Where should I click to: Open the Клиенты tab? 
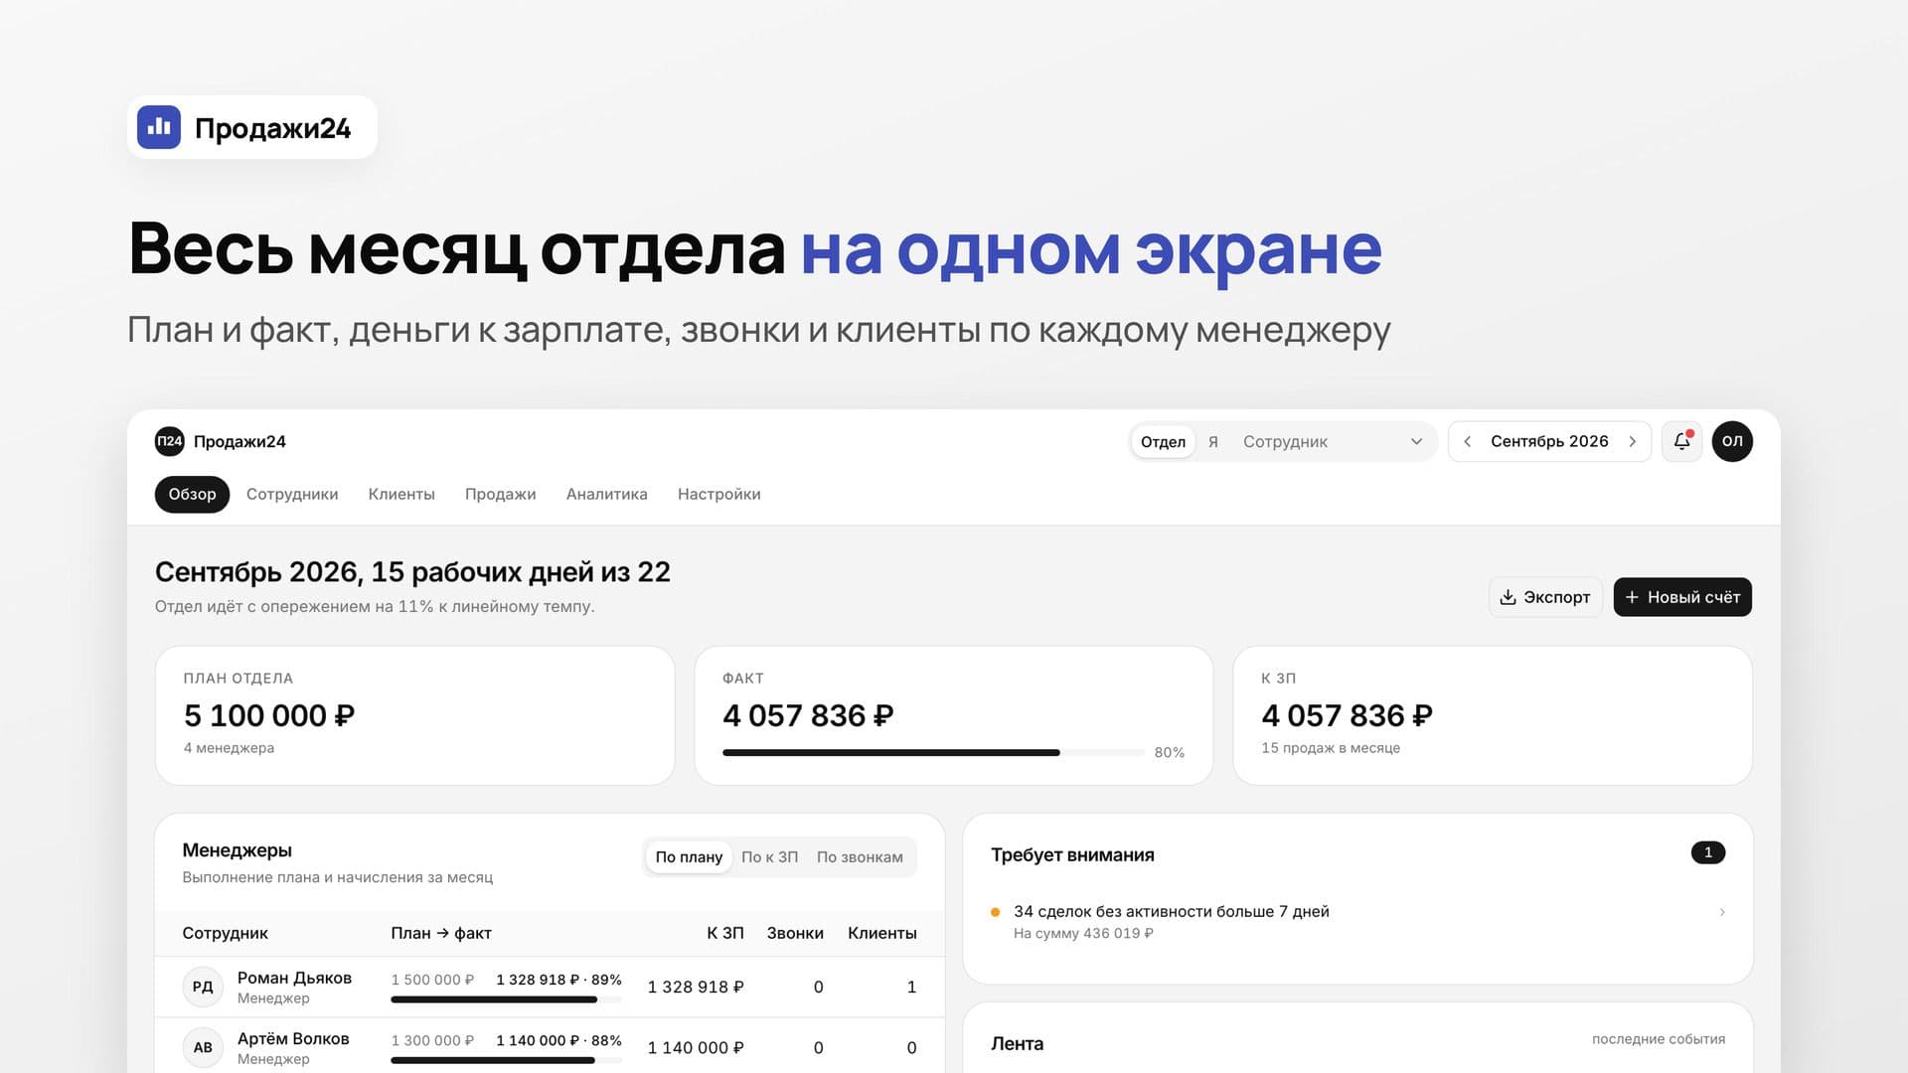[401, 494]
